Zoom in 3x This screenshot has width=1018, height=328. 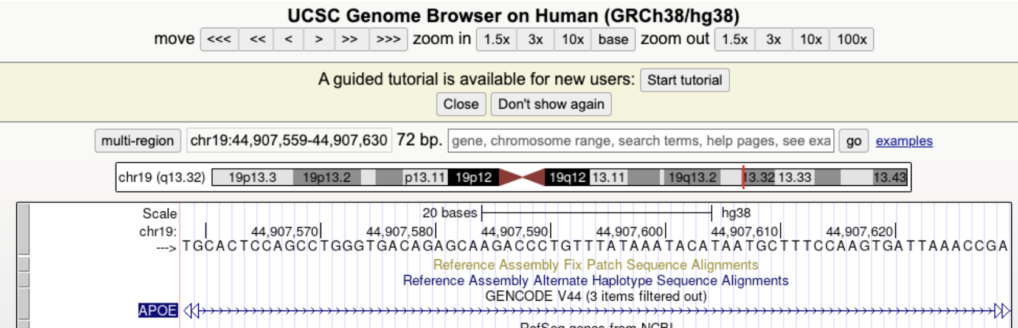pos(536,39)
